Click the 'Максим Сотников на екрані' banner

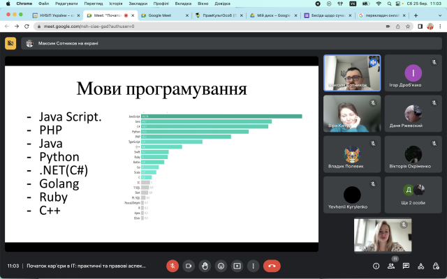pyautogui.click(x=231, y=43)
